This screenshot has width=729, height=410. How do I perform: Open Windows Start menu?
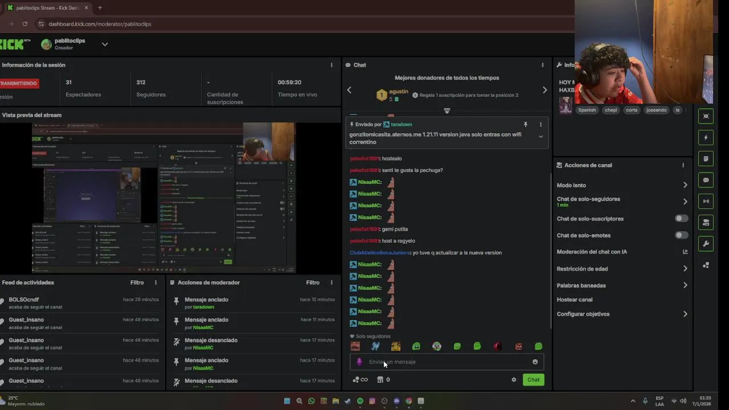287,401
